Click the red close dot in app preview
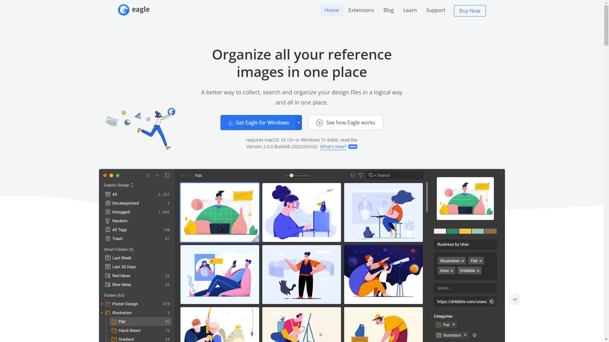 pyautogui.click(x=105, y=175)
